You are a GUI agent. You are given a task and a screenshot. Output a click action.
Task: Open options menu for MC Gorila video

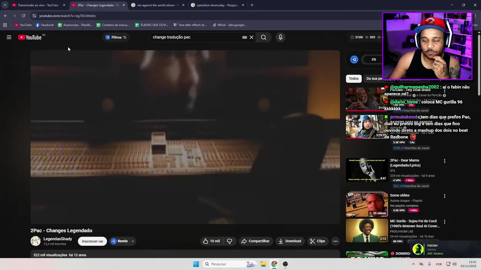coord(445,222)
